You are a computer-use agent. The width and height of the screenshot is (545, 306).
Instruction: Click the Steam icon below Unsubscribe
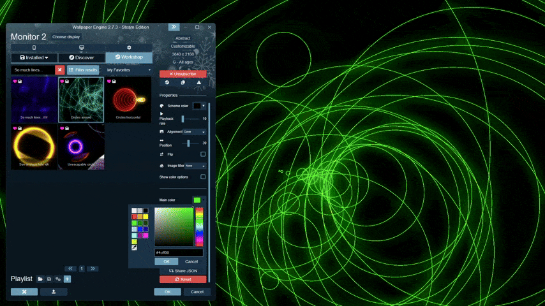(x=167, y=82)
